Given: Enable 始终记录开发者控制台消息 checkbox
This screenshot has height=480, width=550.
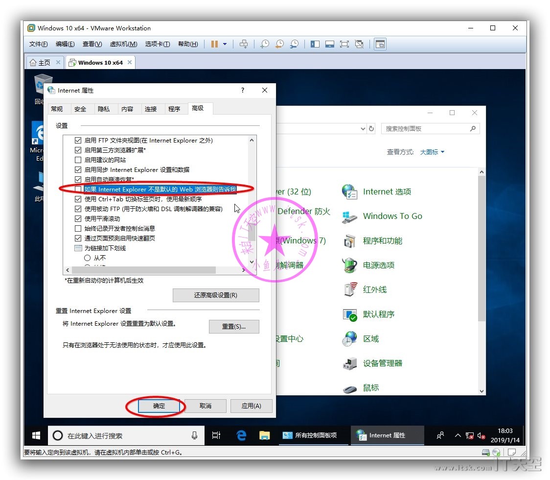Looking at the screenshot, I should click(x=78, y=229).
